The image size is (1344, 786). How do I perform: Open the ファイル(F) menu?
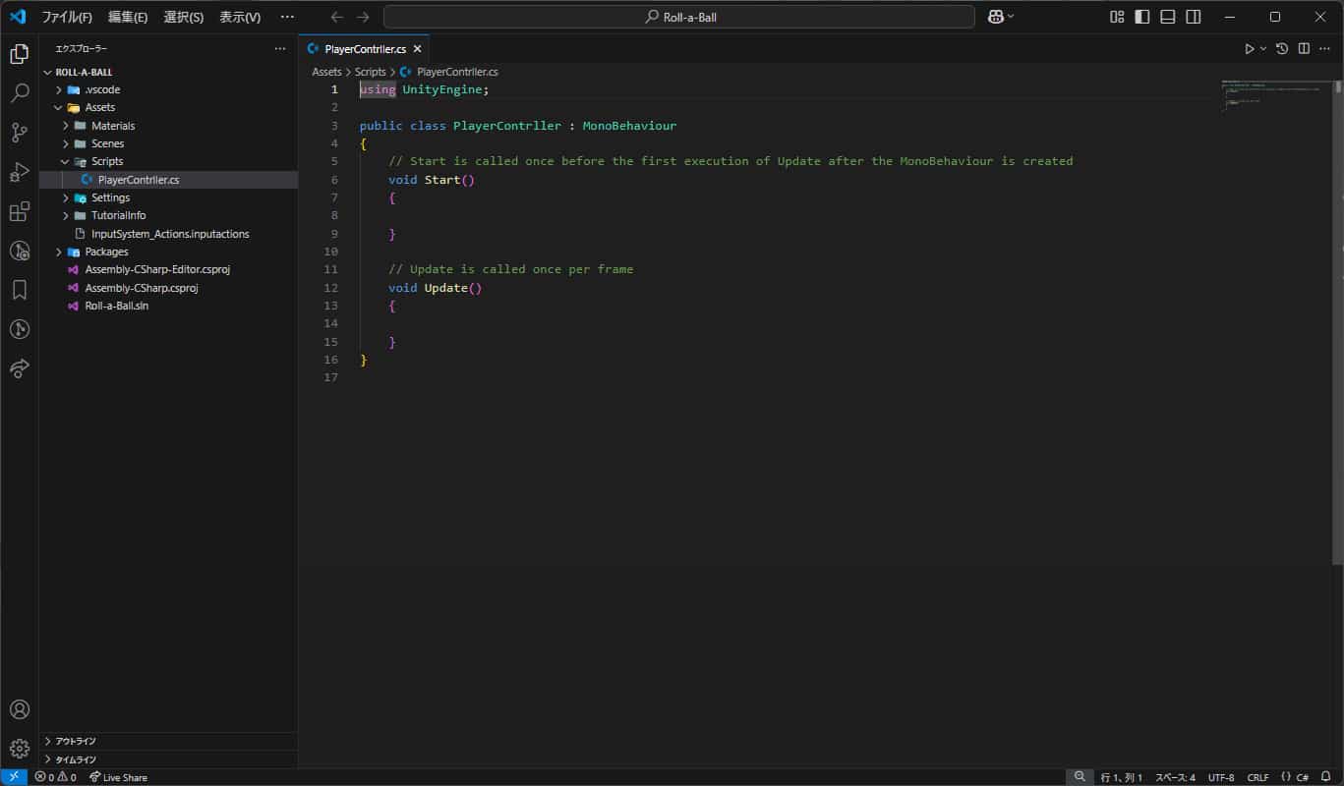tap(67, 17)
